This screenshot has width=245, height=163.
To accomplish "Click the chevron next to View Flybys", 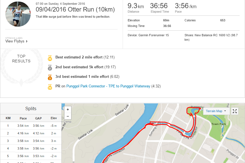I will tap(27, 41).
